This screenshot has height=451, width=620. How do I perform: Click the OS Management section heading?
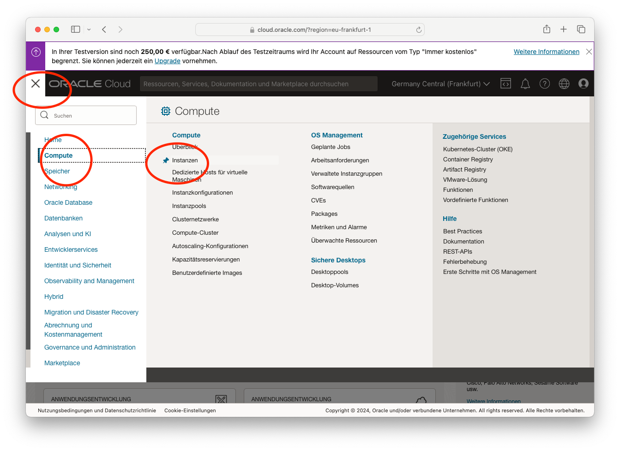coord(337,135)
